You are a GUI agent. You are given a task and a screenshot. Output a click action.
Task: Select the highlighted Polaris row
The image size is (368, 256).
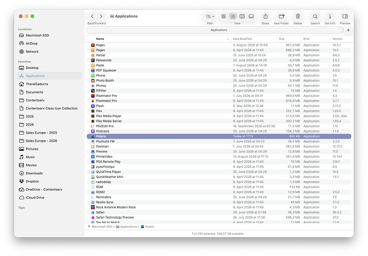(219, 136)
